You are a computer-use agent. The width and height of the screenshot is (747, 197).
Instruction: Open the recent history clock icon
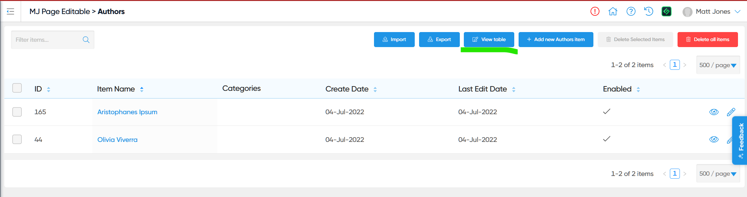[648, 12]
